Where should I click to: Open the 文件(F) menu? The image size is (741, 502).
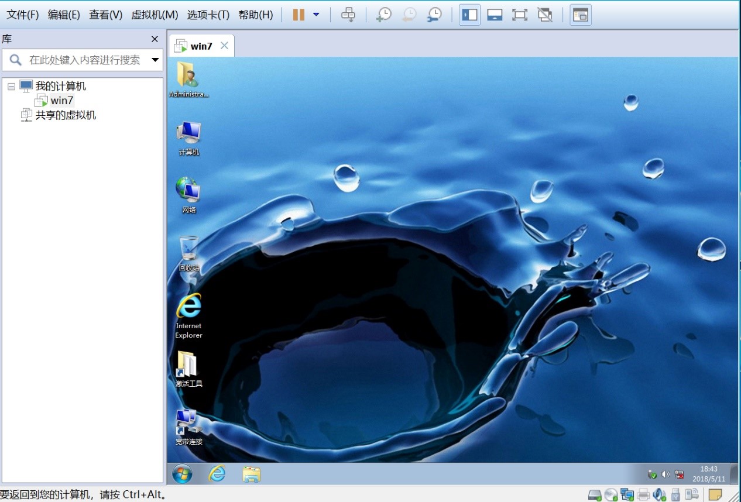[x=23, y=15]
